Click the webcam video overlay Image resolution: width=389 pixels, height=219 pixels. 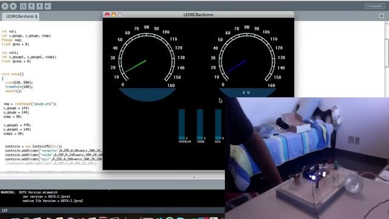[307, 158]
